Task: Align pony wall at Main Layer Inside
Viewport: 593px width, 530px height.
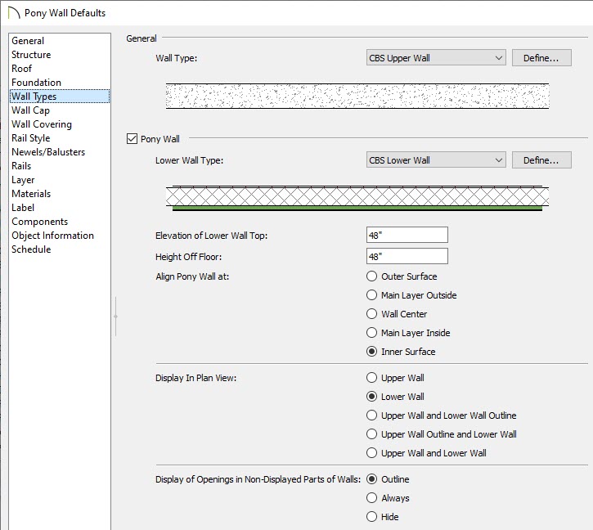Action: (372, 333)
